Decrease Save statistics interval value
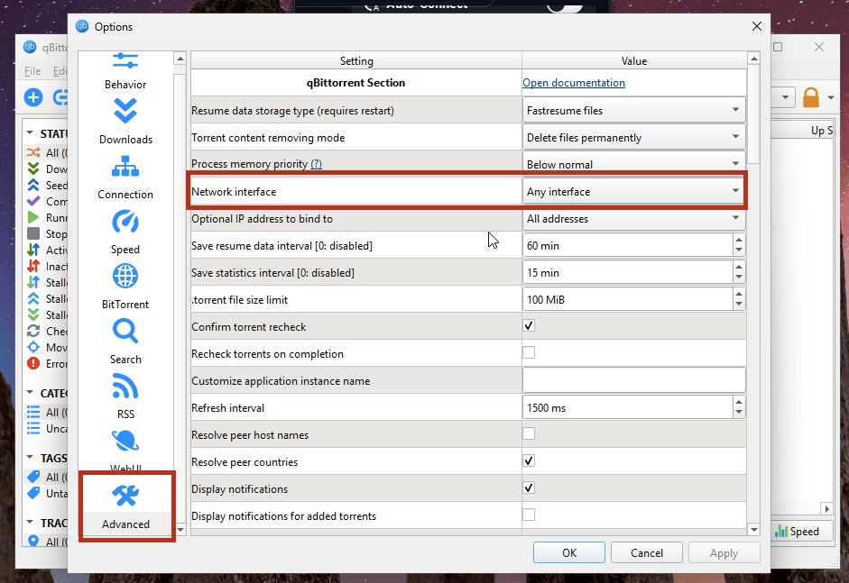Viewport: 849px width, 583px height. coord(739,278)
